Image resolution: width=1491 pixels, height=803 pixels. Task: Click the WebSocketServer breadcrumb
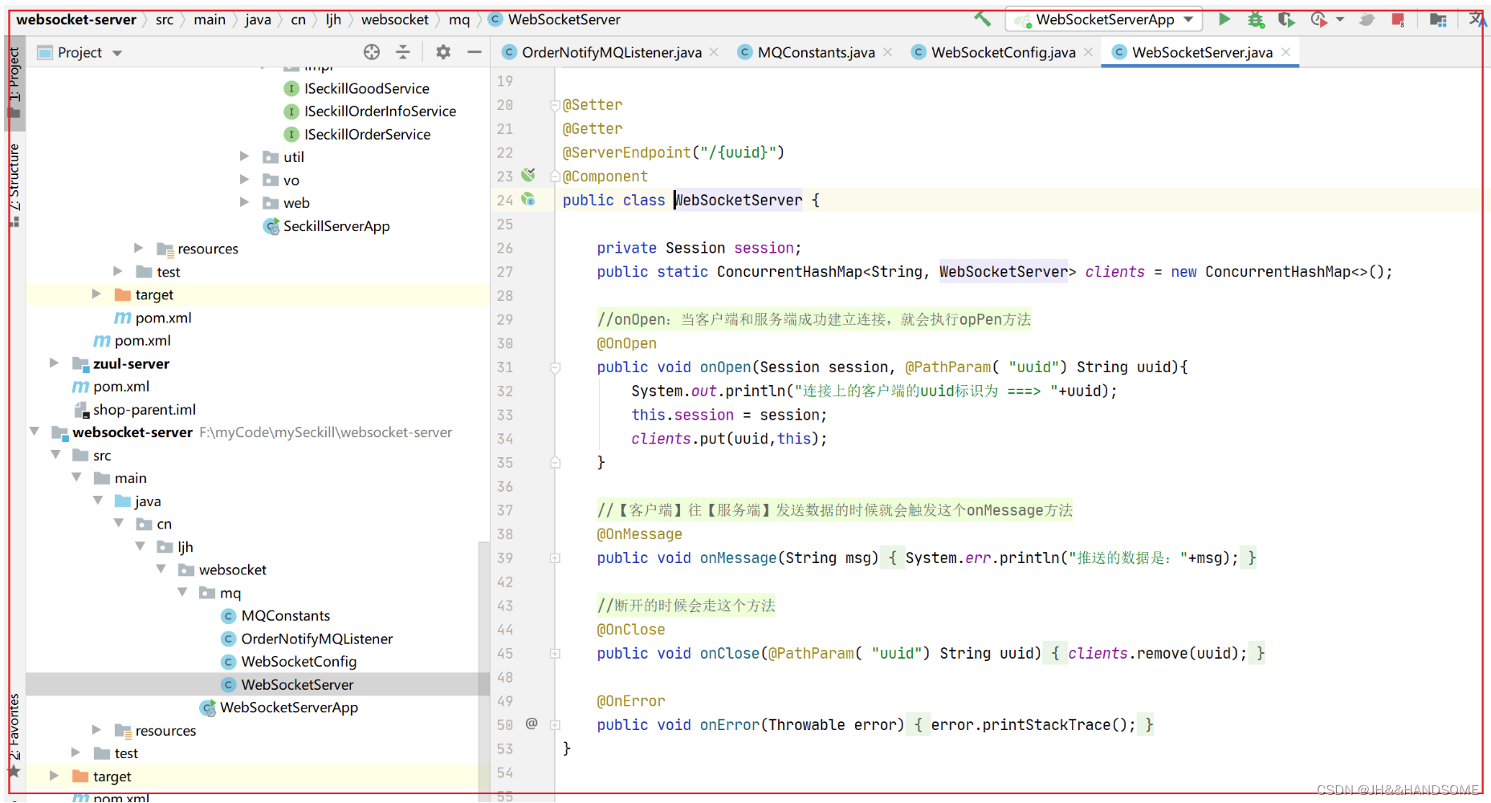click(564, 19)
